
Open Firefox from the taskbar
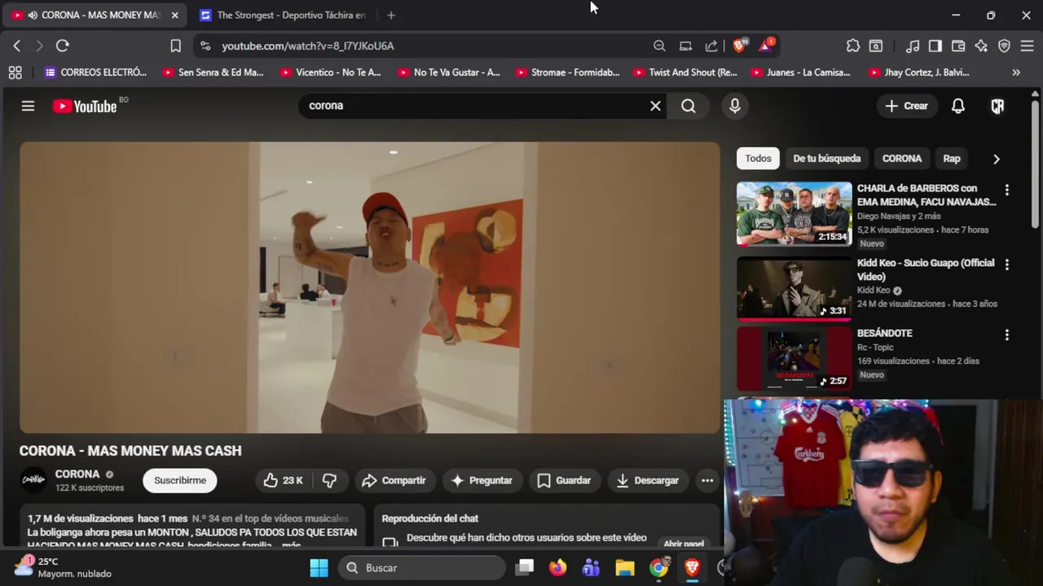pyautogui.click(x=557, y=568)
